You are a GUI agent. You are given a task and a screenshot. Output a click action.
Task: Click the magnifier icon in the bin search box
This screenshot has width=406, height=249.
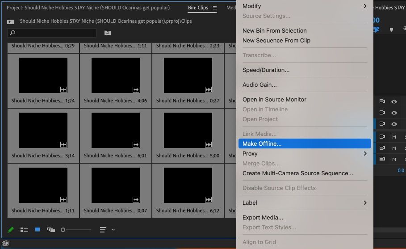(12, 33)
